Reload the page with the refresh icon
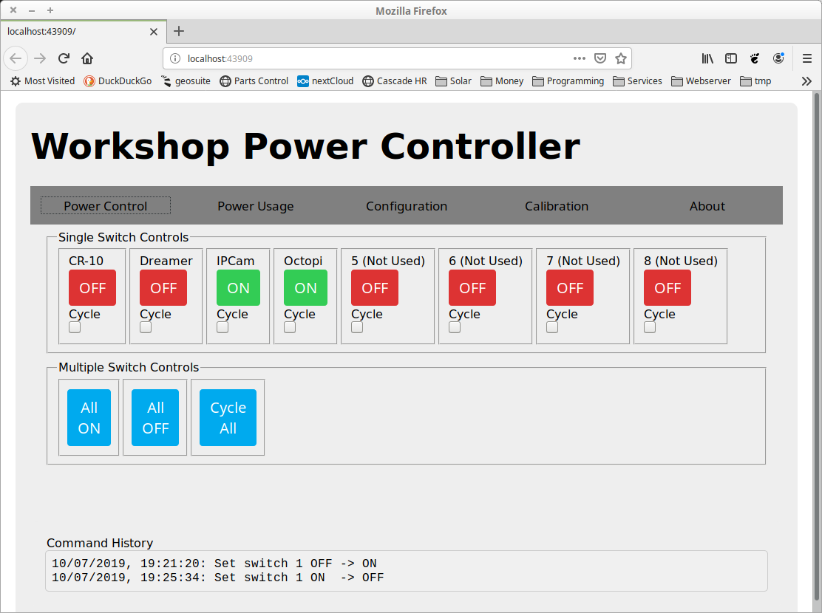Viewport: 822px width, 613px height. pyautogui.click(x=64, y=58)
